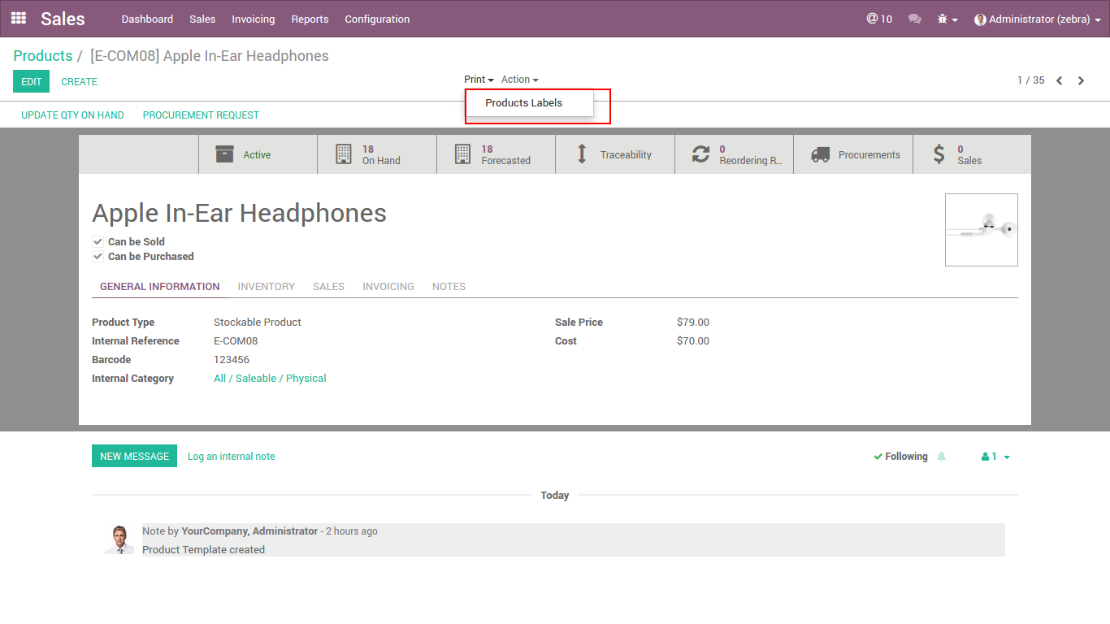
Task: Open the All / Saleable / Physical category link
Action: (270, 379)
